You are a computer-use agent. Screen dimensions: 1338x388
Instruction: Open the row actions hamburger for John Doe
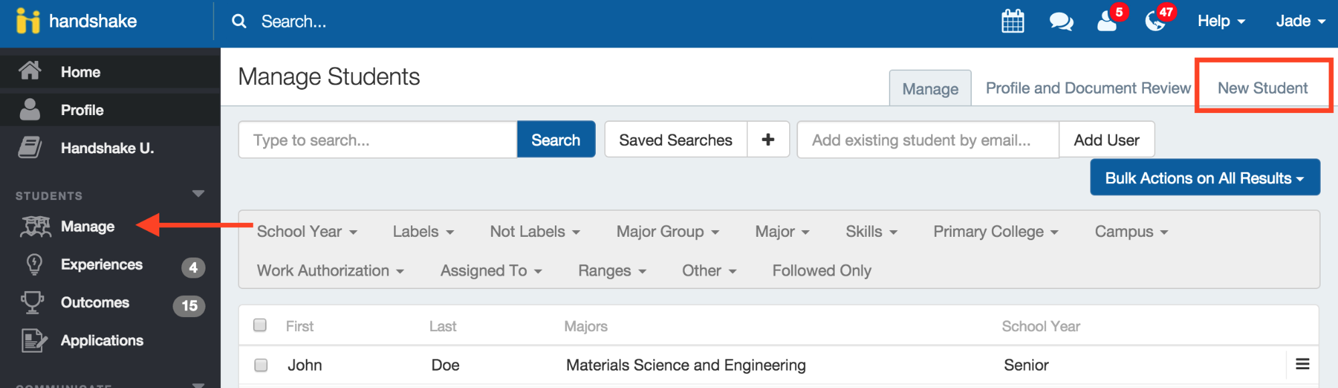pyautogui.click(x=1303, y=364)
